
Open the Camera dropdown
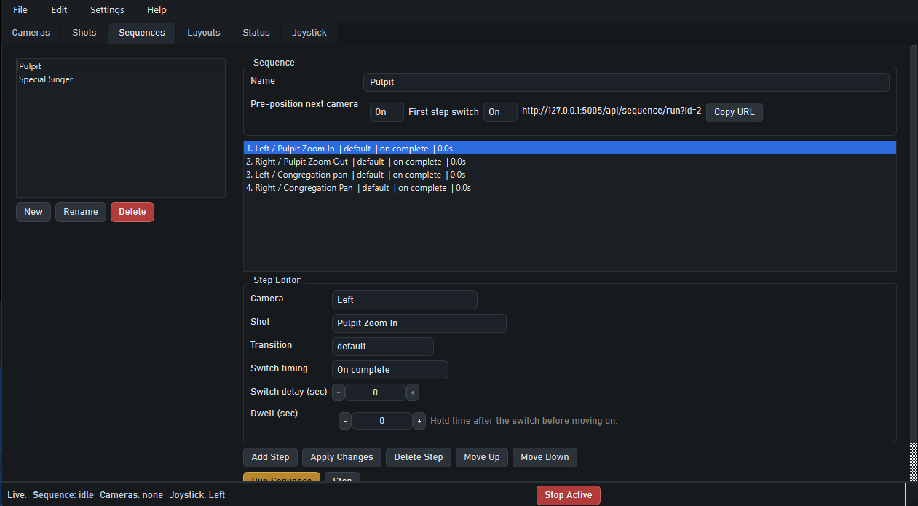point(404,300)
